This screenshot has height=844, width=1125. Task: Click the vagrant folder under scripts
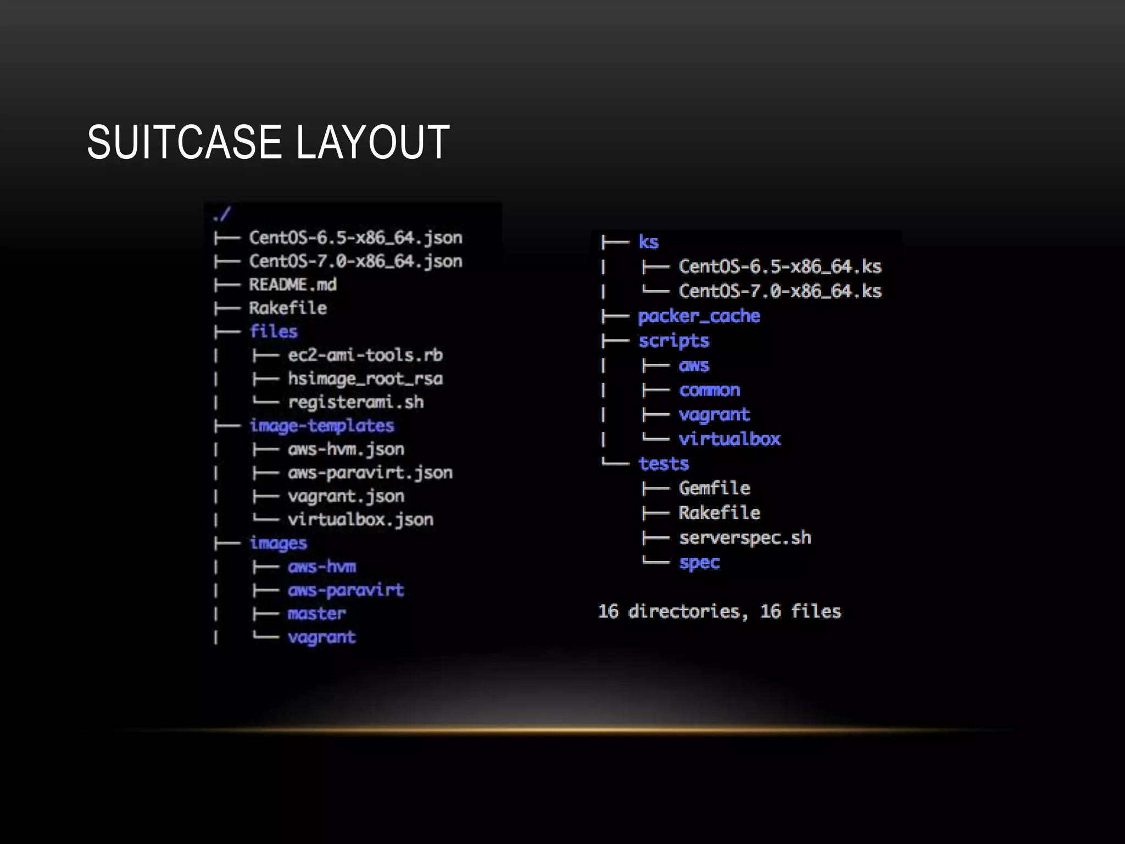pos(715,415)
